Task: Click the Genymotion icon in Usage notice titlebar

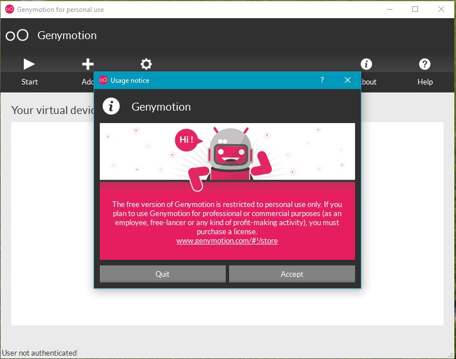Action: [x=103, y=80]
